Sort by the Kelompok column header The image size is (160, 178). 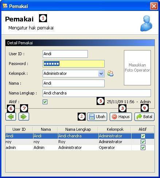click(x=115, y=129)
